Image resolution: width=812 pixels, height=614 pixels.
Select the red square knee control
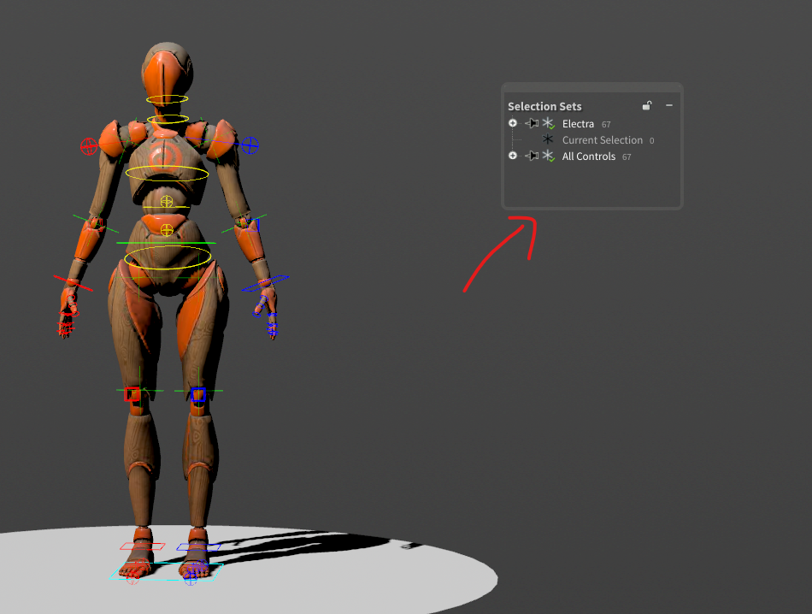point(132,394)
